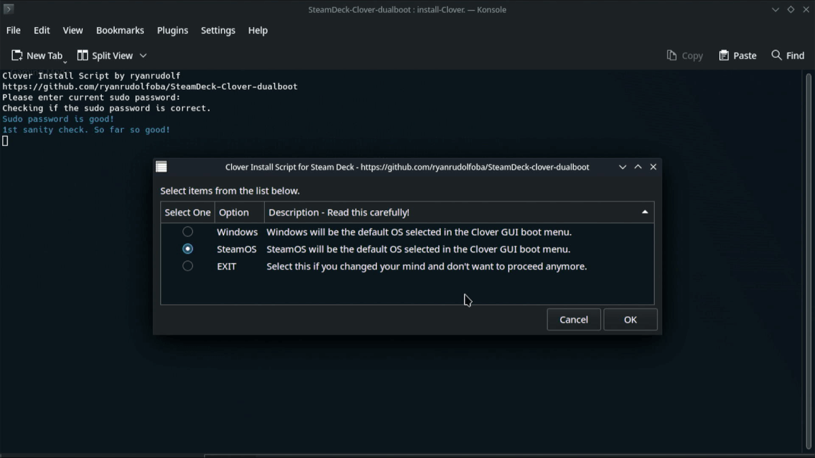Sort by the Option column header
The height and width of the screenshot is (458, 815).
[239, 212]
